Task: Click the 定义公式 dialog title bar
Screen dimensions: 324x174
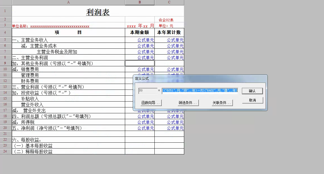Action: 200,79
